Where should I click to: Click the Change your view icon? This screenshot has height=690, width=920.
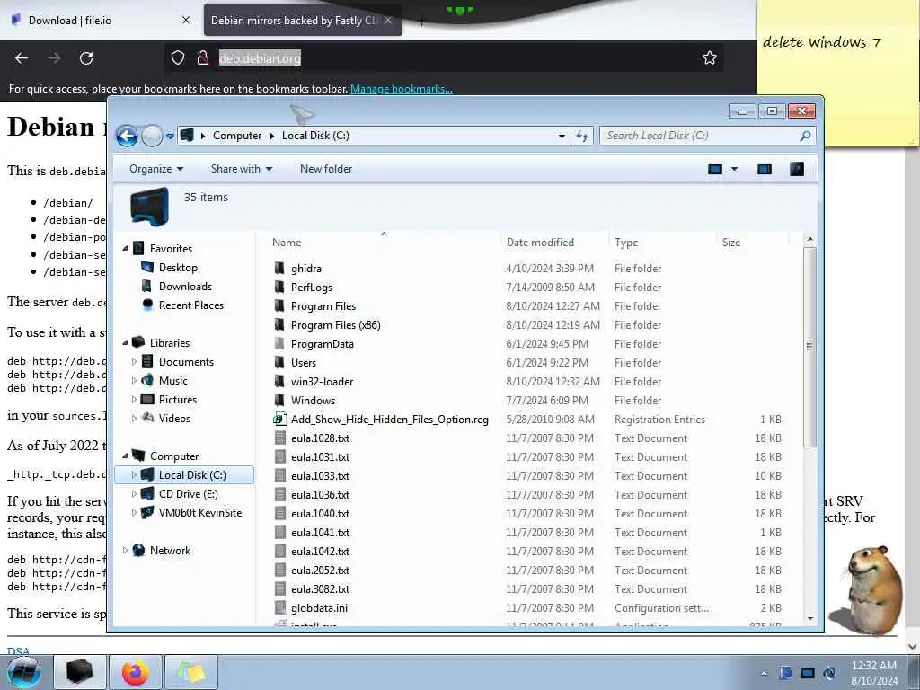click(x=714, y=169)
